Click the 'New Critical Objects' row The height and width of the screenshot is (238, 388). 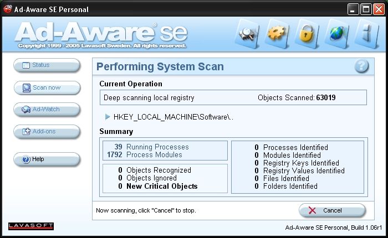pyautogui.click(x=158, y=186)
